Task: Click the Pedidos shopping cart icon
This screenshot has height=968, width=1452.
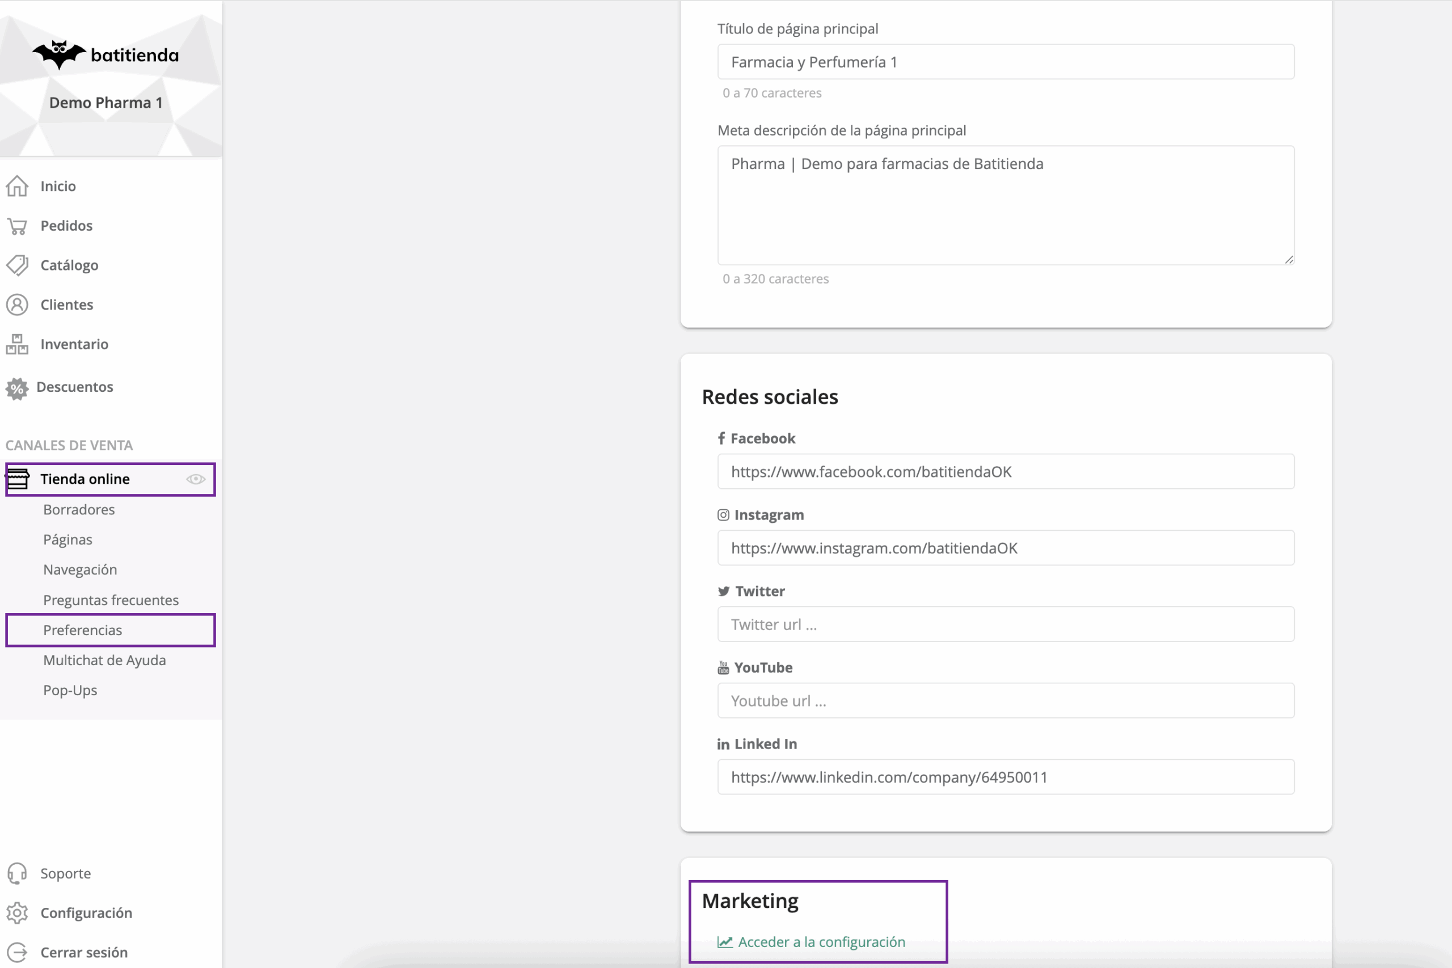Action: pos(17,226)
